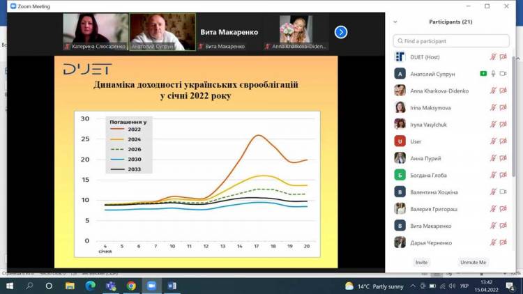Viewport: 523px width, 294px height.
Task: Toggle User's muted microphone icon
Action: [x=493, y=141]
